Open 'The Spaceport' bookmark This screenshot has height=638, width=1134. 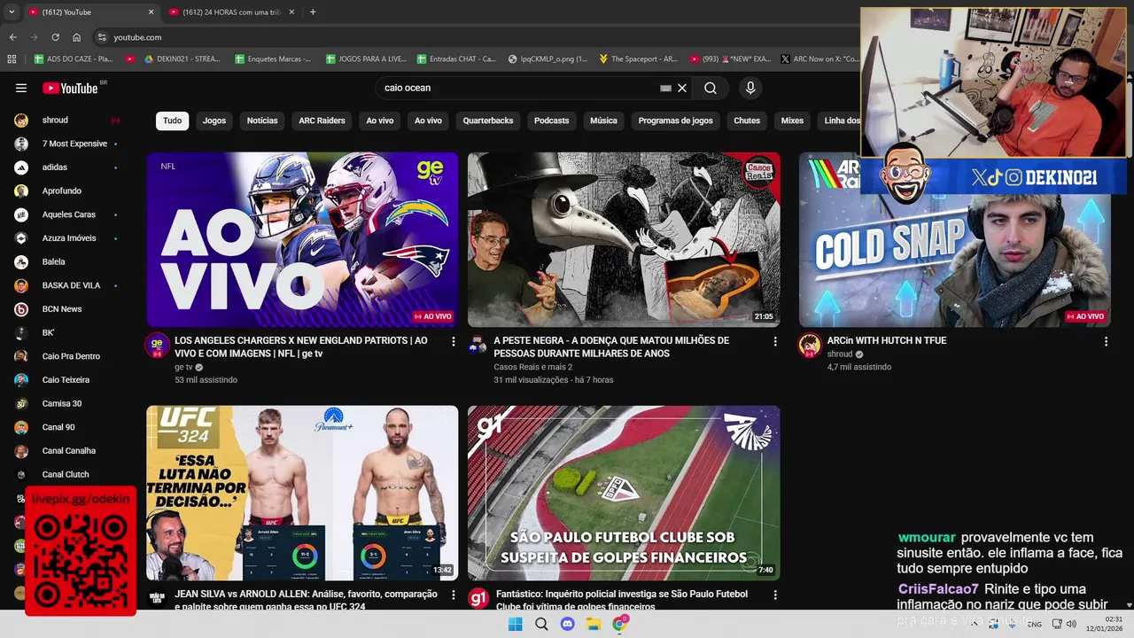pos(638,58)
